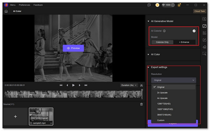Click the Preview button
Viewport: 210px width, 131px height.
(x=73, y=48)
